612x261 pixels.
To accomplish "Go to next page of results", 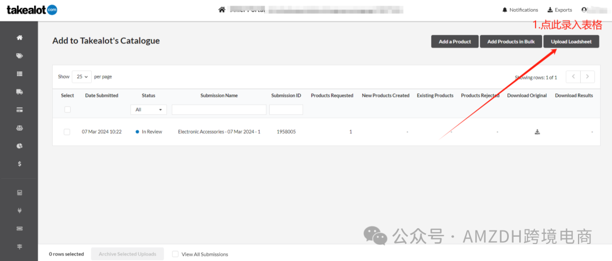I will click(x=588, y=77).
